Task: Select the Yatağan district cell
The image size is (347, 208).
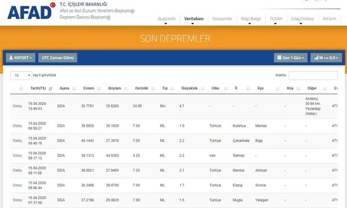Action: (x=261, y=200)
